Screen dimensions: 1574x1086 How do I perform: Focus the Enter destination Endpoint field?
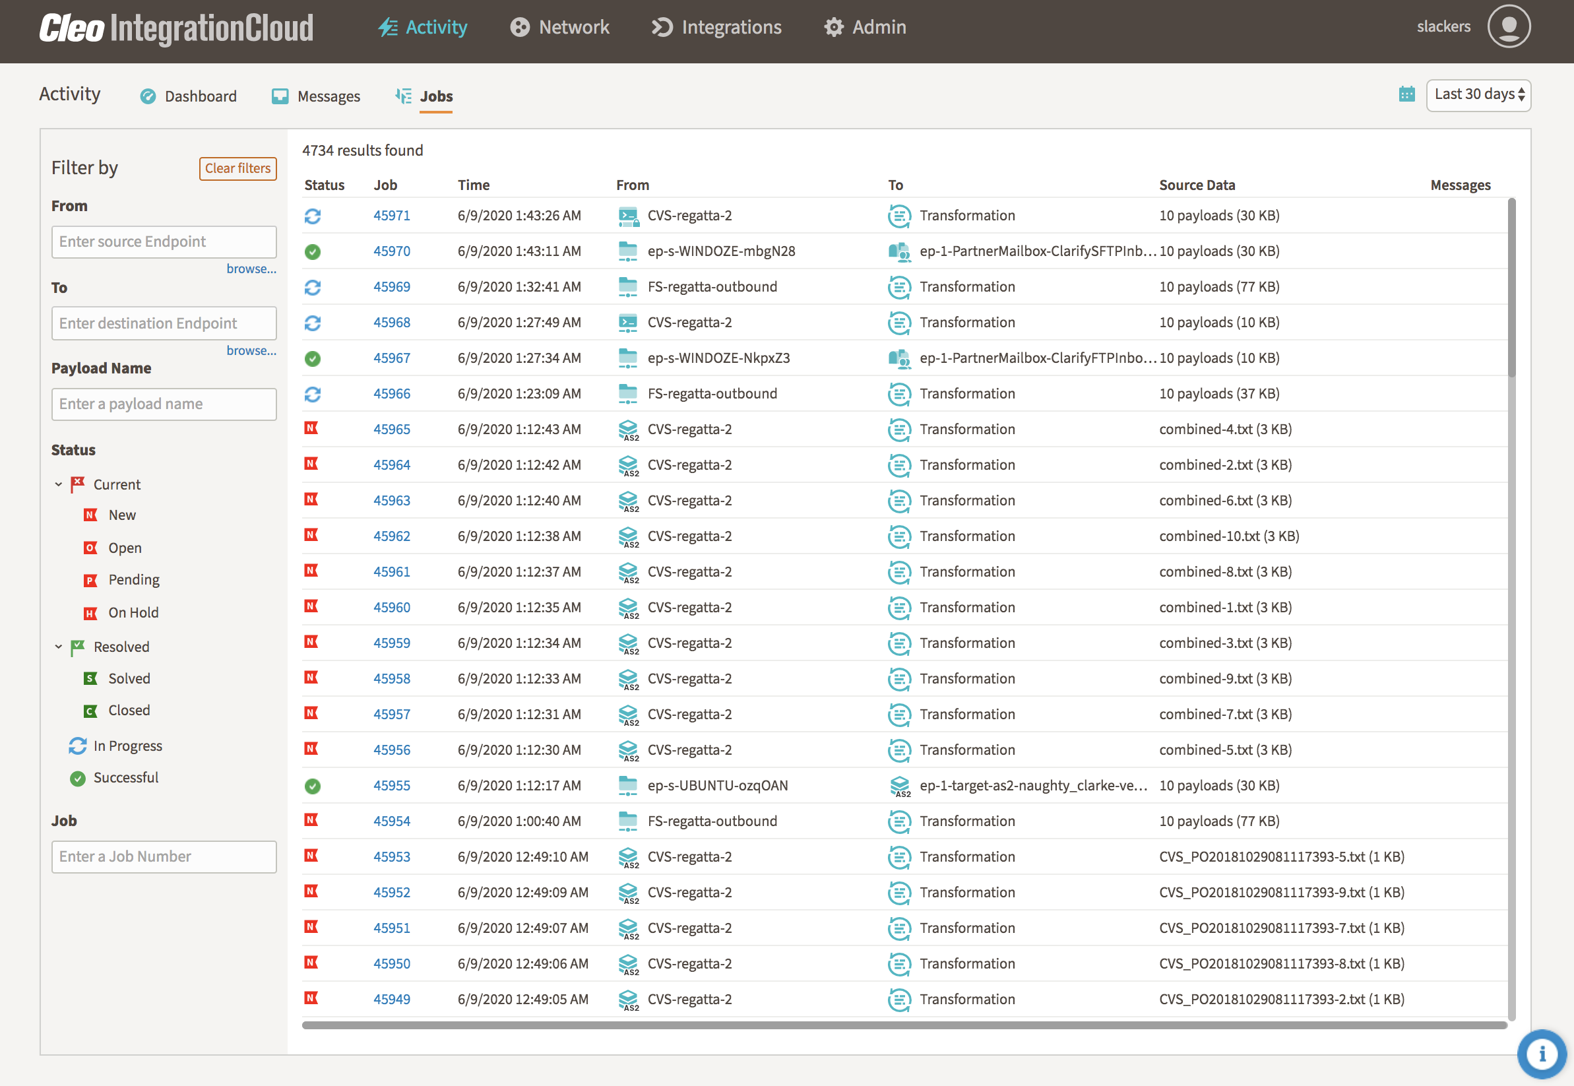tap(164, 323)
